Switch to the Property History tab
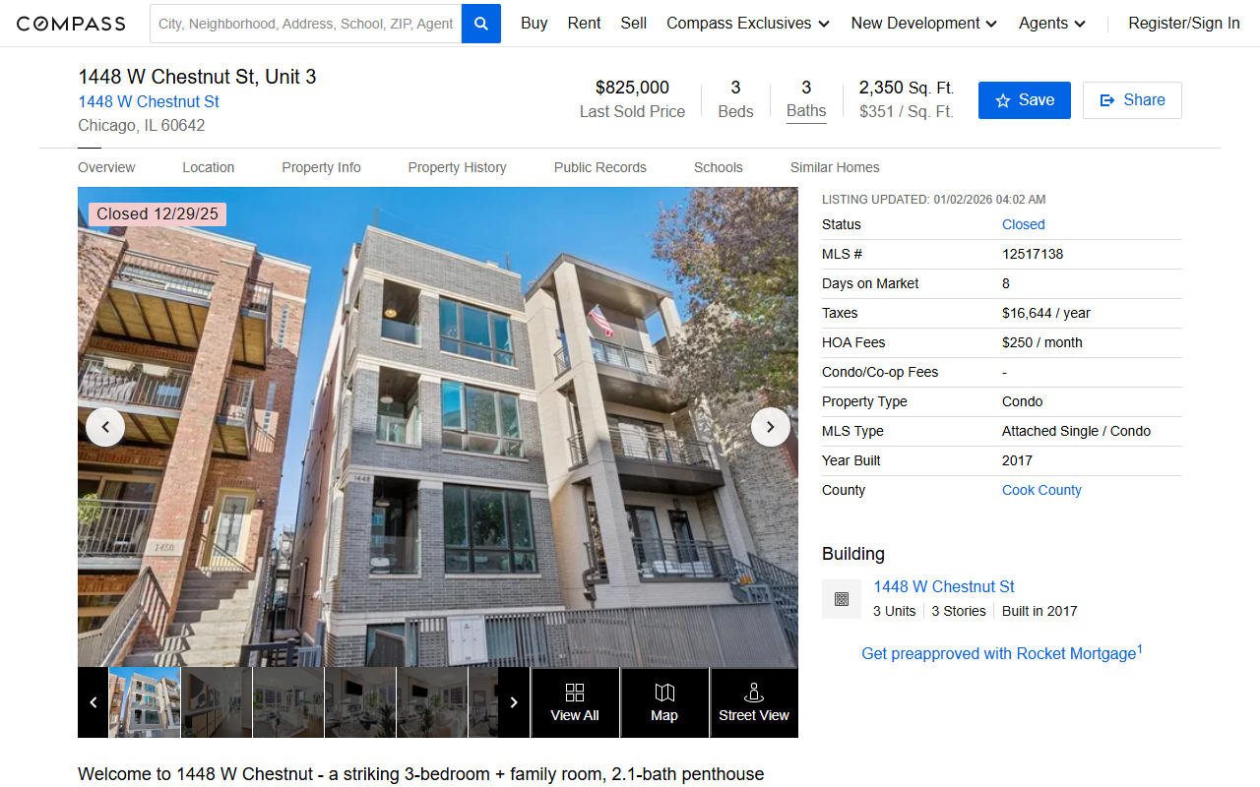Screen dimensions: 1260x787 tap(457, 167)
